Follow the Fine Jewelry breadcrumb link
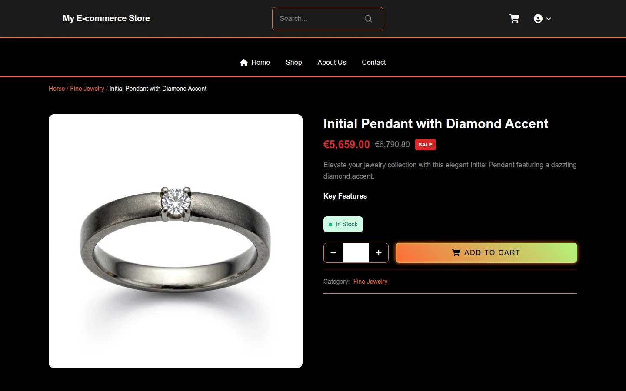The width and height of the screenshot is (626, 391). pos(87,89)
